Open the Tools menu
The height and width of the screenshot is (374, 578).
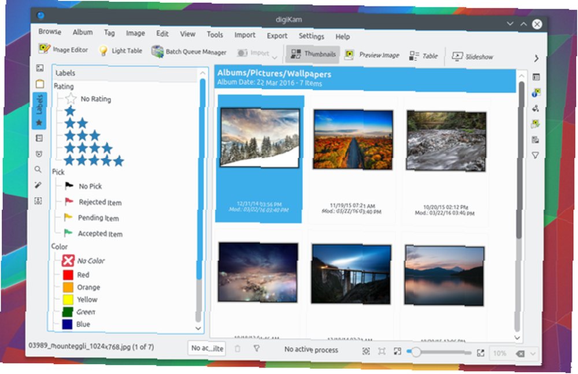(215, 34)
